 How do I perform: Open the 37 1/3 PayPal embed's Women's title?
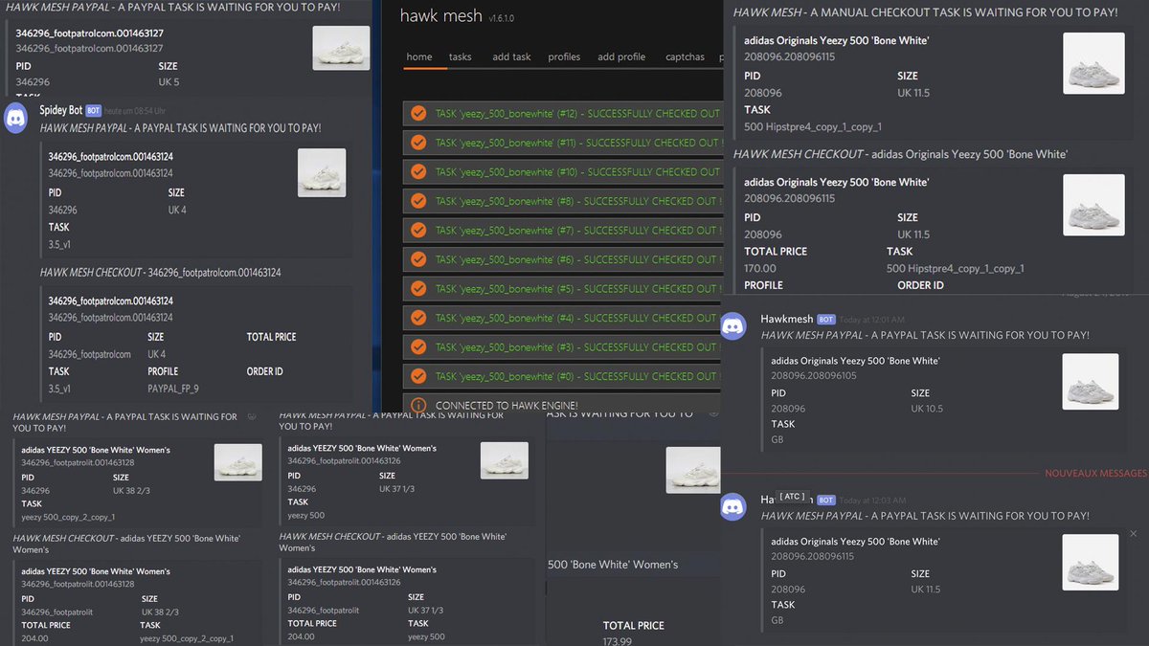[362, 448]
